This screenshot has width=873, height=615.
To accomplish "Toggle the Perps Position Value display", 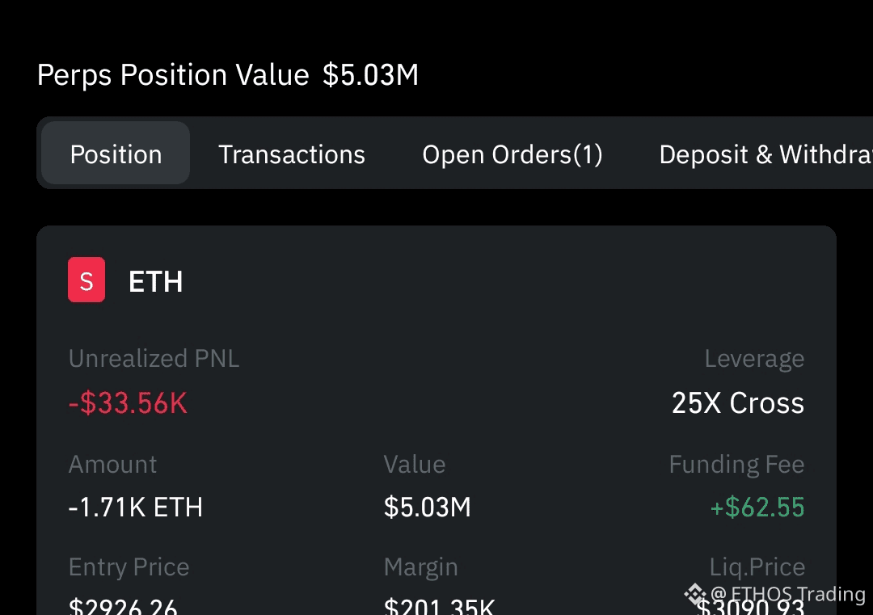I will point(227,74).
